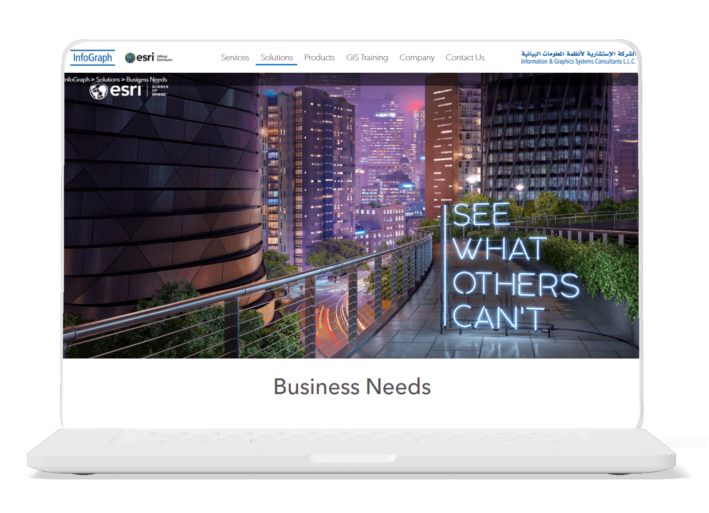Open the Products menu
Image resolution: width=709 pixels, height=513 pixels.
[319, 57]
